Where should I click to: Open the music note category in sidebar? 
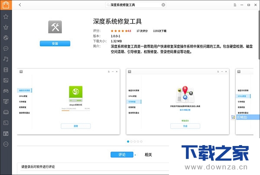tap(6, 59)
